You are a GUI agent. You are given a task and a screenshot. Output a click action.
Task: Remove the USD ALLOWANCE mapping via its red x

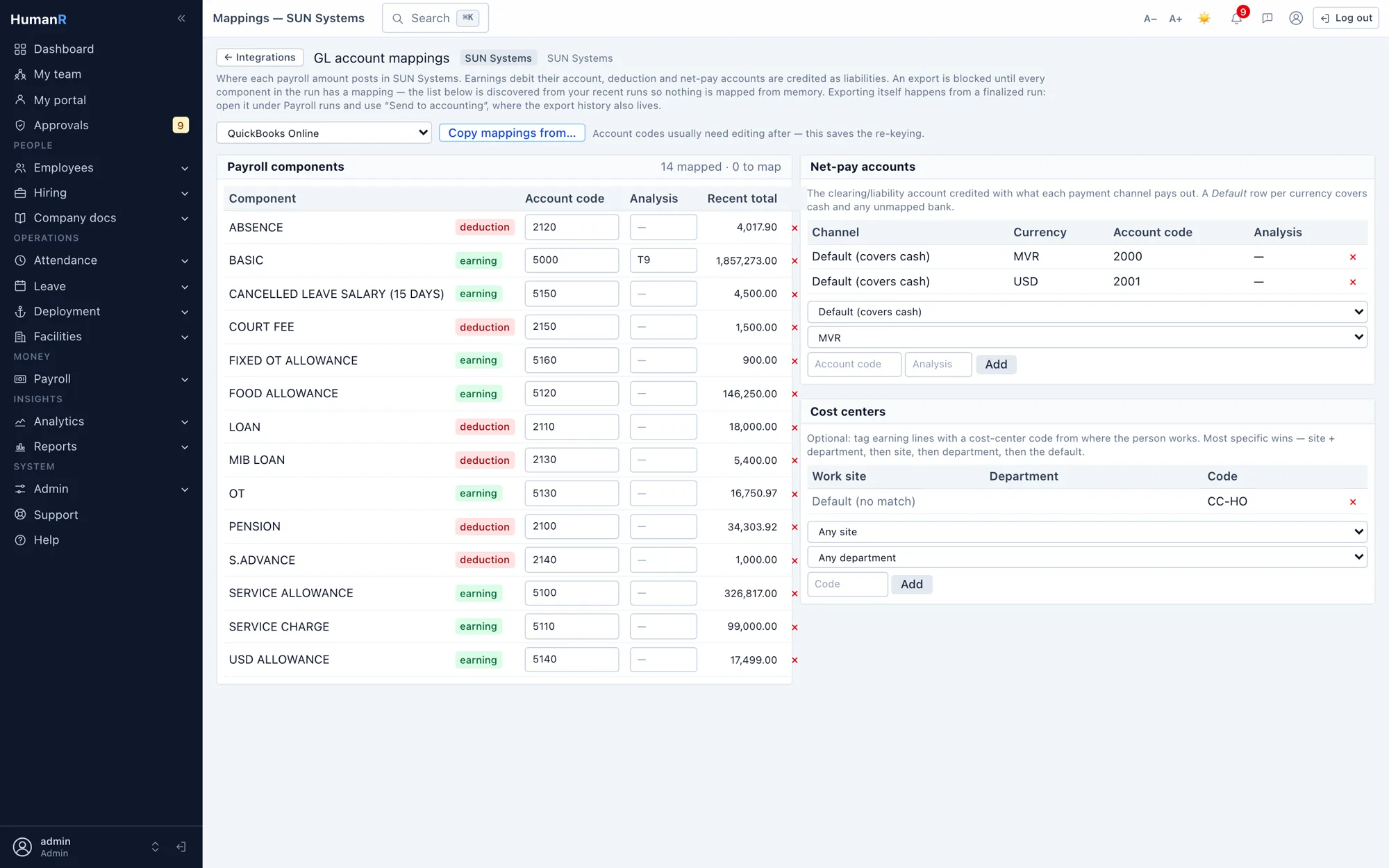click(x=795, y=660)
